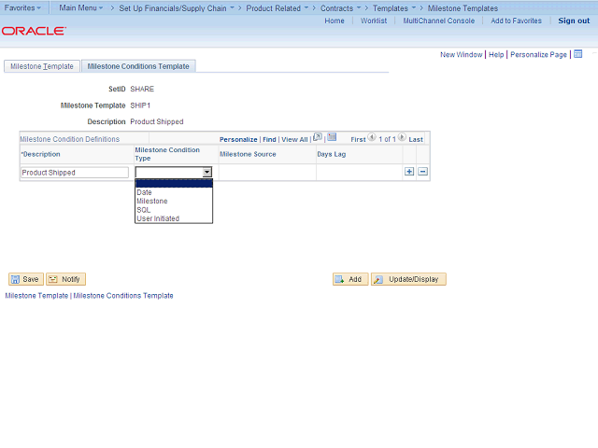Click Find in the grid header
Viewport: 598px width, 448px height.
[x=269, y=139]
